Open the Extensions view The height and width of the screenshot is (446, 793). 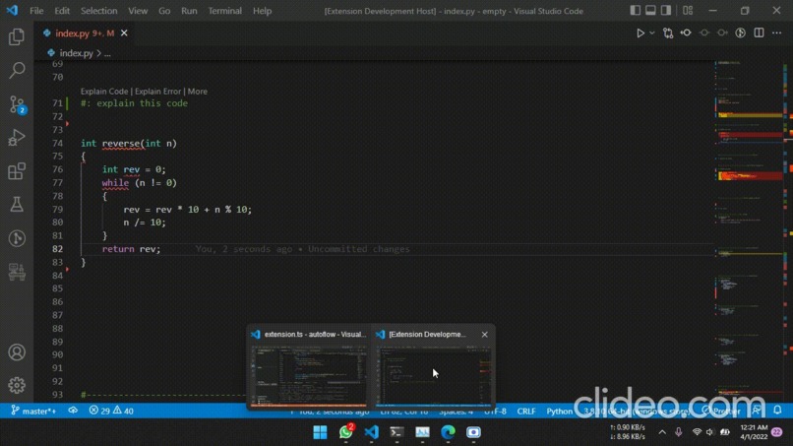[17, 171]
